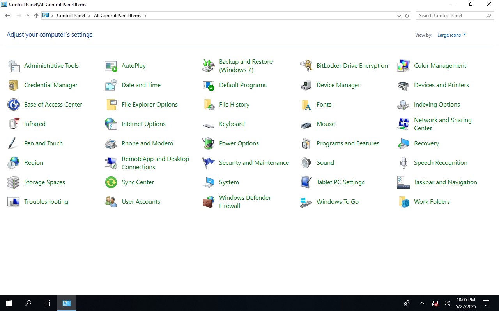Click the Color Management icon
Viewport: 499px width, 311px height.
tap(403, 66)
